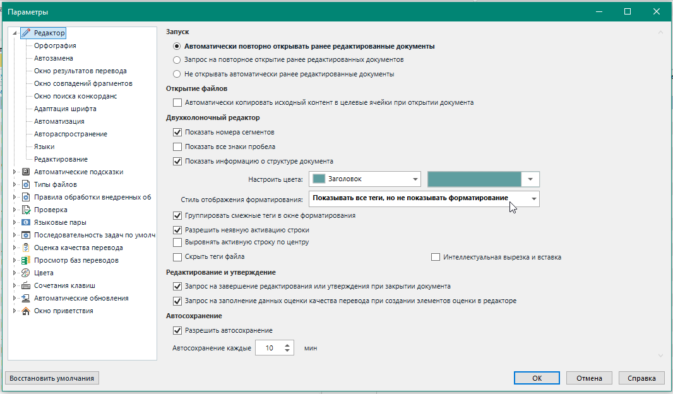
Task: Select Орфография in the settings tree
Action: [x=55, y=45]
